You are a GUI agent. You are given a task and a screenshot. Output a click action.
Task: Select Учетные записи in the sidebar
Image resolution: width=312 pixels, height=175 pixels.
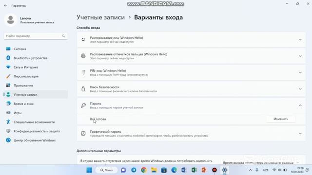pos(36,94)
